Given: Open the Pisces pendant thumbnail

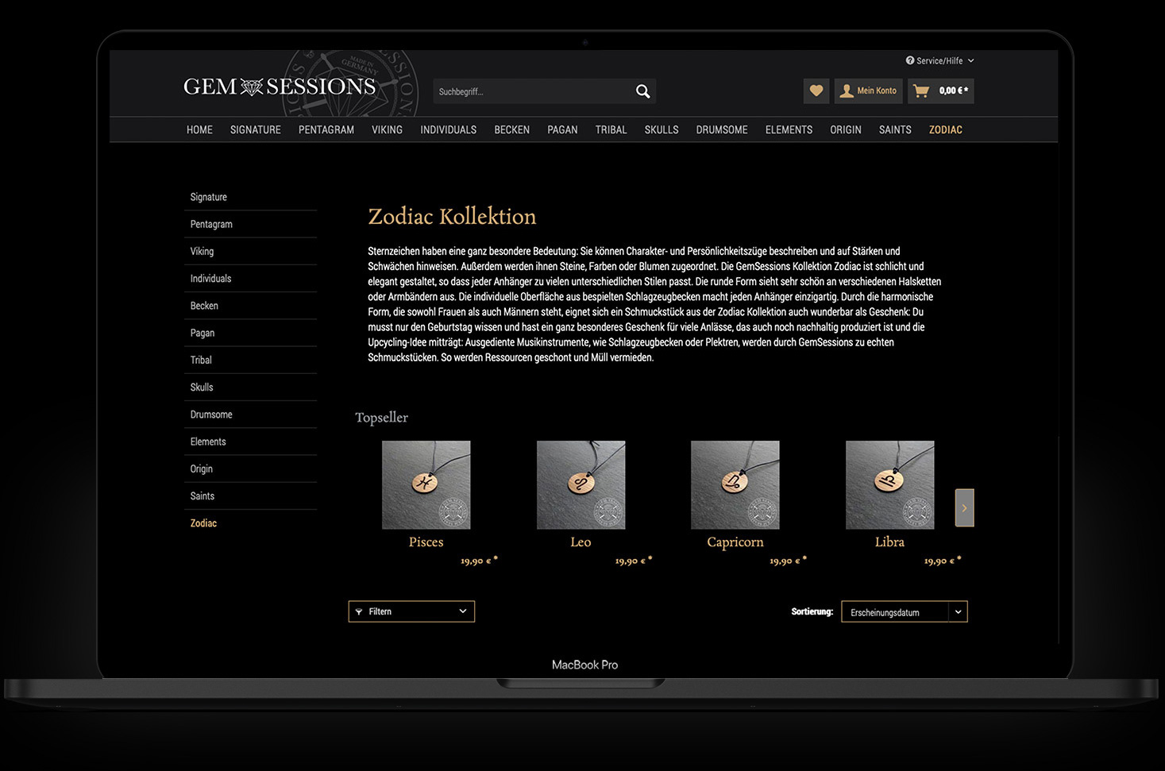Looking at the screenshot, I should [x=426, y=484].
